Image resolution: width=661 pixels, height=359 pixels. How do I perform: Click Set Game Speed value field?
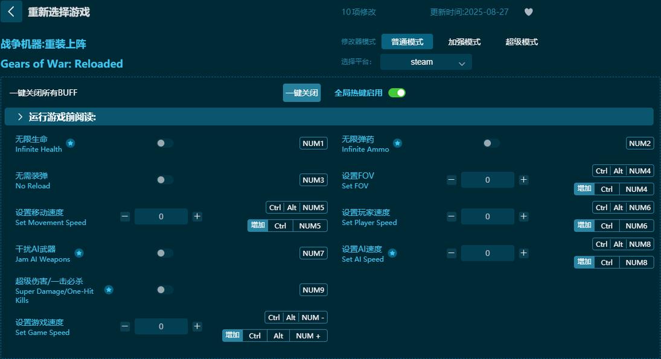(161, 326)
